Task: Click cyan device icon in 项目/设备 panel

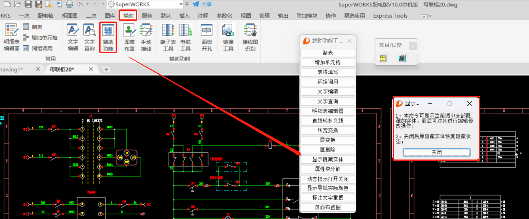Action: [x=402, y=58]
